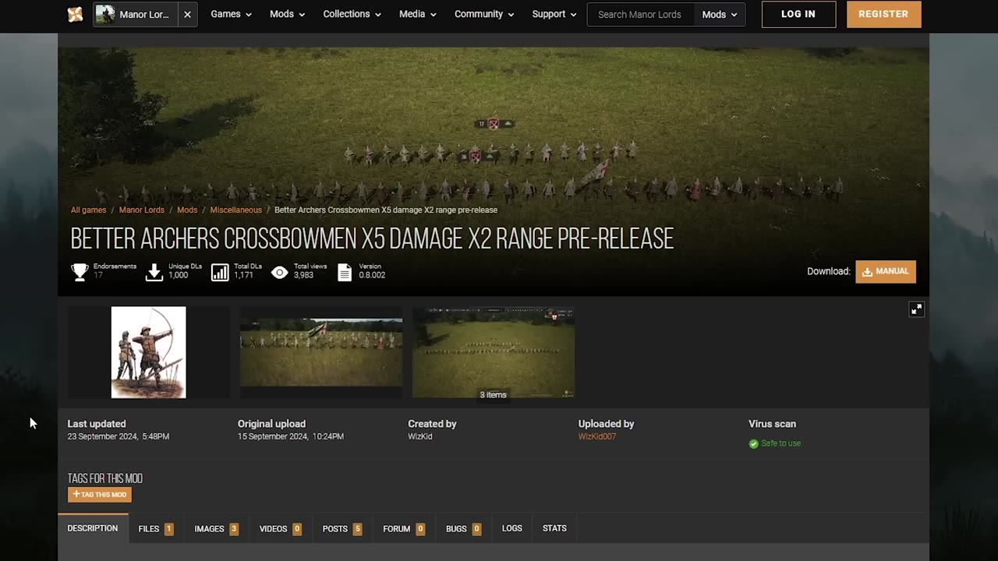Focus the Search Manor Lords field
This screenshot has height=561, width=998.
(x=640, y=14)
